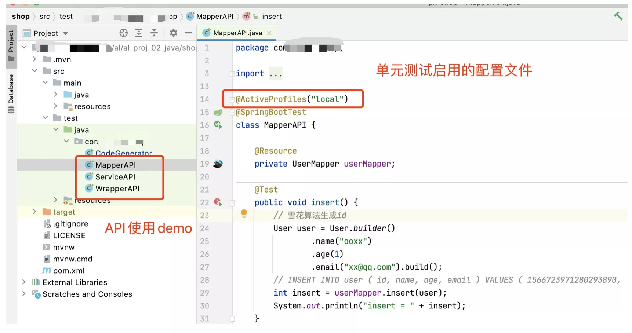The width and height of the screenshot is (632, 333).
Task: Close the MapperAPI.java tab
Action: (x=269, y=33)
